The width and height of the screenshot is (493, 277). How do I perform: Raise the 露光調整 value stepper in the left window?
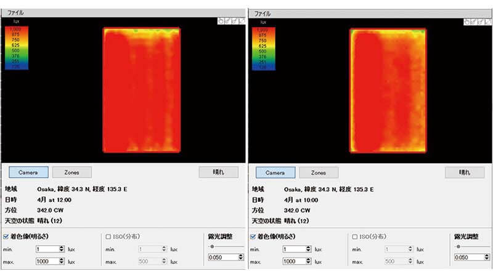click(240, 255)
